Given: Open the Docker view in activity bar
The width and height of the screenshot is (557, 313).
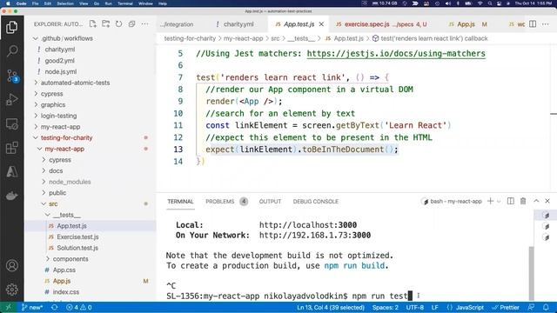Looking at the screenshot, I should [x=11, y=196].
